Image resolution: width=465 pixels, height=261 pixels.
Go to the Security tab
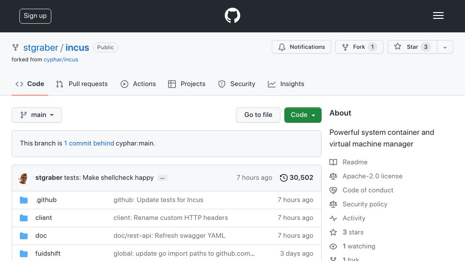point(237,84)
